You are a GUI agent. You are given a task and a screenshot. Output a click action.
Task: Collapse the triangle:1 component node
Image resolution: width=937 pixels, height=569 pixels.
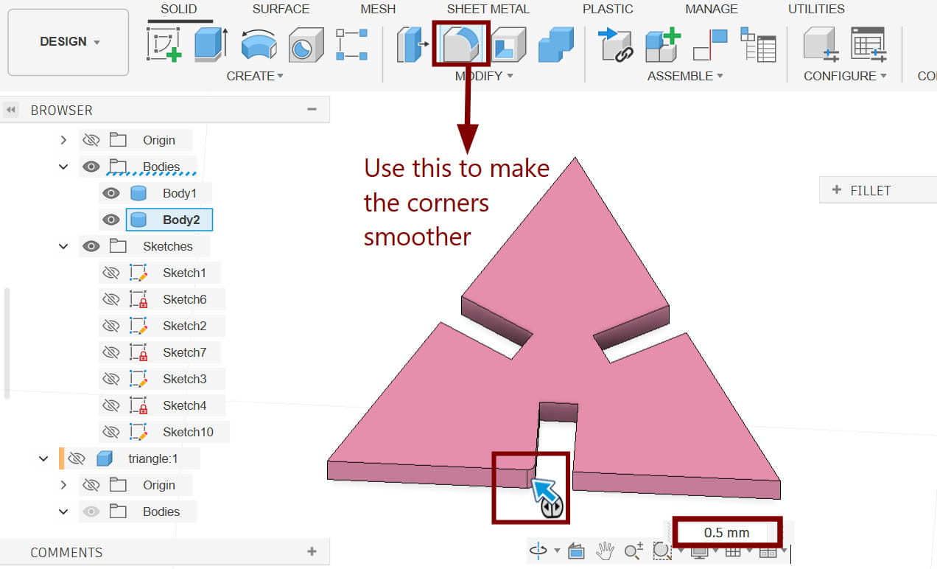tap(43, 458)
